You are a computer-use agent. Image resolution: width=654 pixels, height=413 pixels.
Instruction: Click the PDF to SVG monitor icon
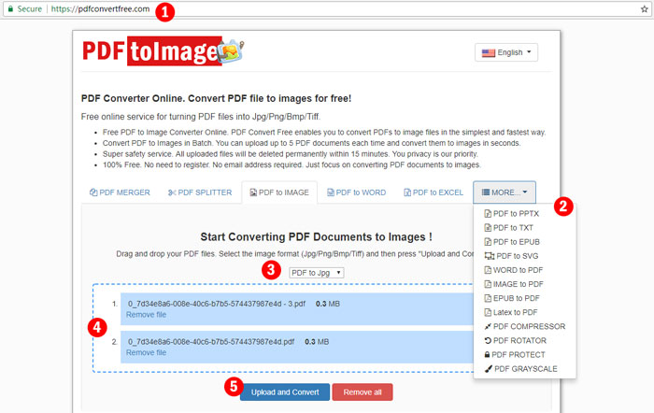[x=490, y=256]
